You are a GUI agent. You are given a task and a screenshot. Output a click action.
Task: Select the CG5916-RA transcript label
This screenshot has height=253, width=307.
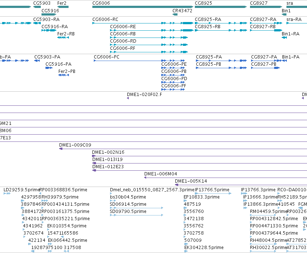coord(54,27)
